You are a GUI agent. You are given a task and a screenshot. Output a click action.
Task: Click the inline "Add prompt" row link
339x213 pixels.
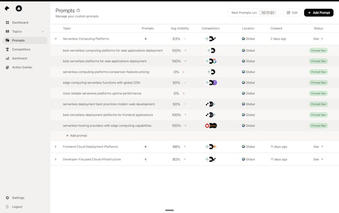click(77, 135)
